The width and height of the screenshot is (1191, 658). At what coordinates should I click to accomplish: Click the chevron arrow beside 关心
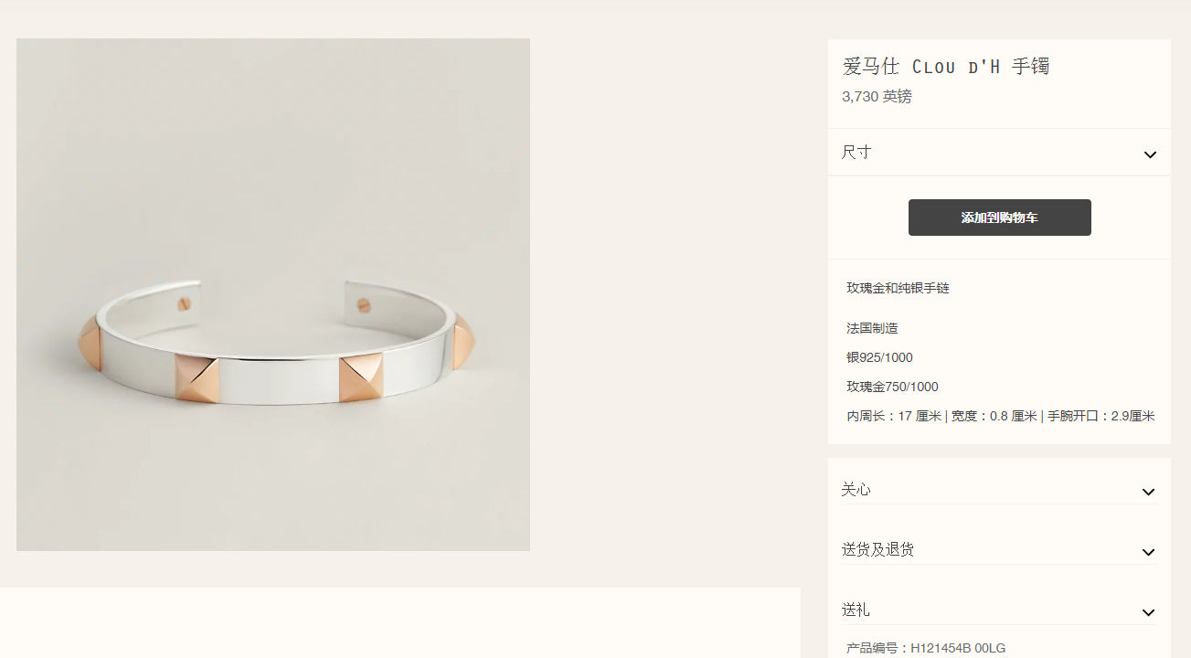(x=1148, y=493)
